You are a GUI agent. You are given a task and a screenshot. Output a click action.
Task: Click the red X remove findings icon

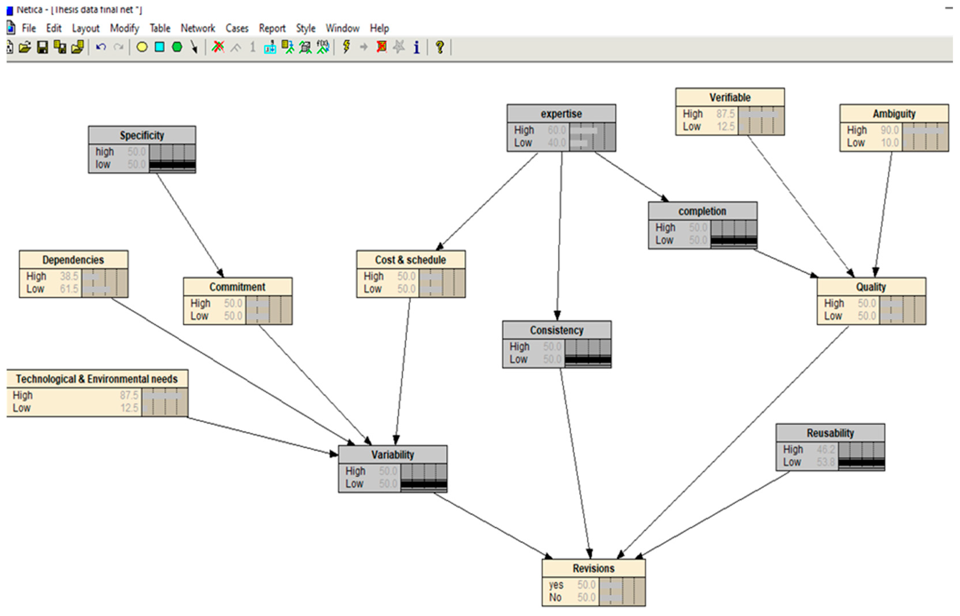pyautogui.click(x=218, y=47)
